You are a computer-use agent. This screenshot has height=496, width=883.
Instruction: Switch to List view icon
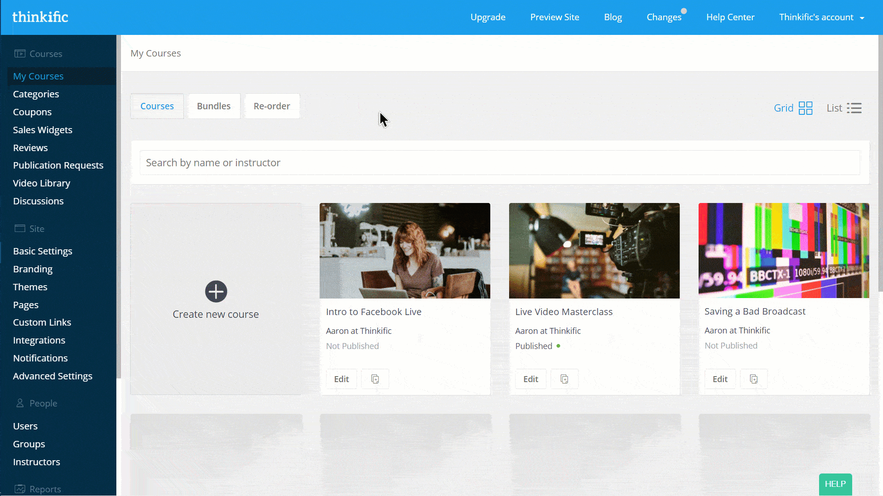click(x=854, y=108)
